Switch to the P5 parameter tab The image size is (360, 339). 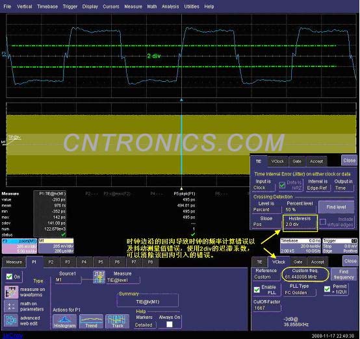click(101, 262)
